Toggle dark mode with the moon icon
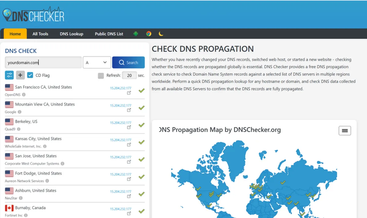Screen dimensions: 367x218 click(161, 34)
